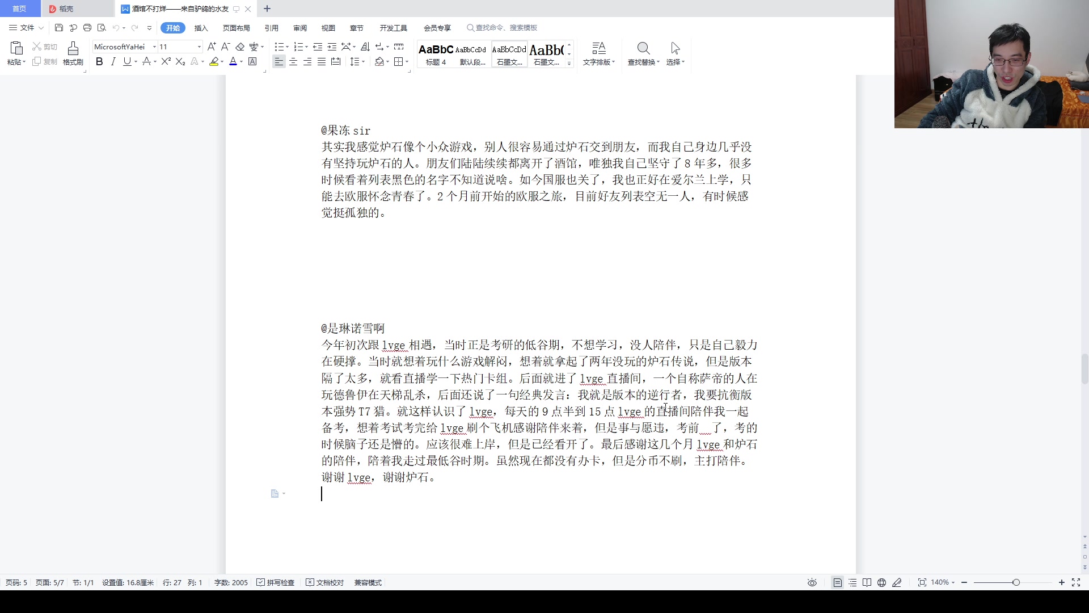1089x613 pixels.
Task: Click the Clear Formatting eraser icon
Action: click(x=240, y=47)
